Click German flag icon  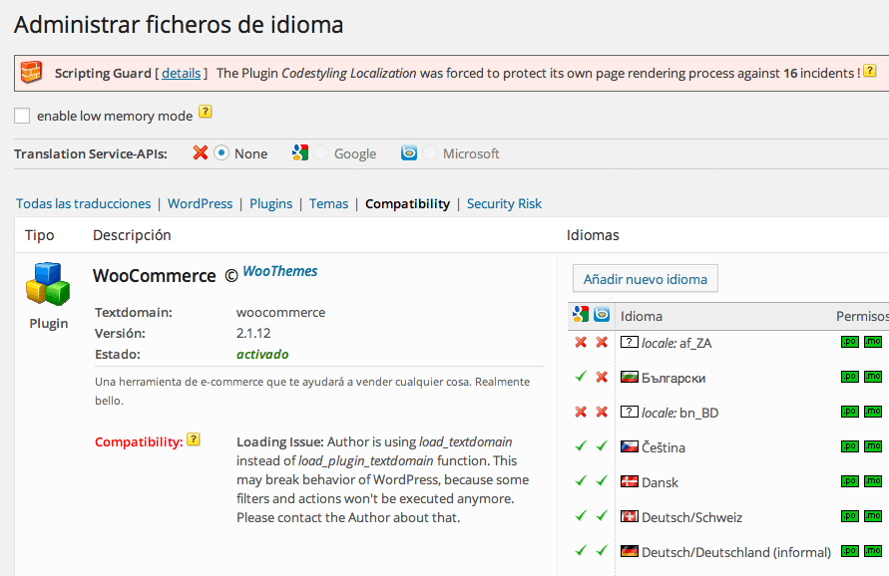coord(630,551)
